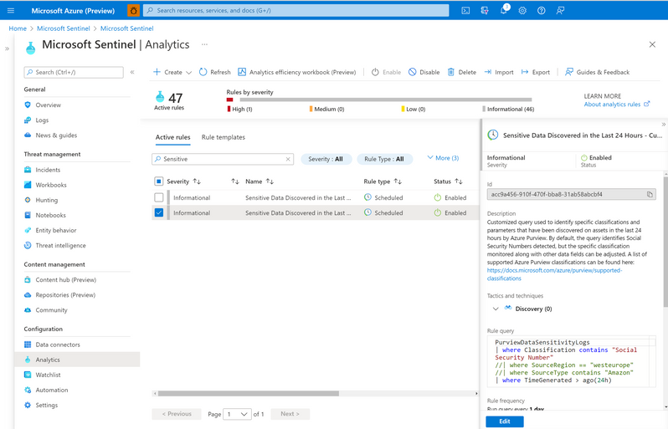Click the Edit button

[505, 421]
